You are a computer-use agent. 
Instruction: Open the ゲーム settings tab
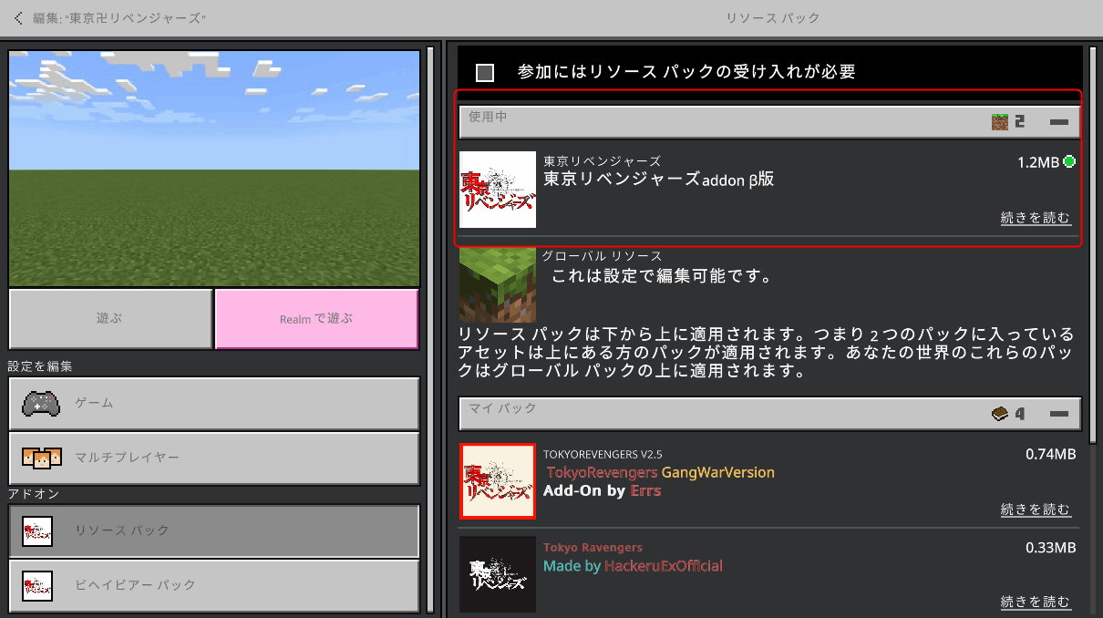pos(214,403)
